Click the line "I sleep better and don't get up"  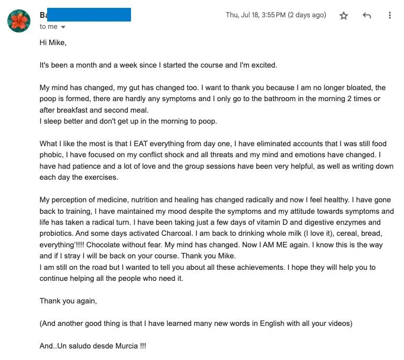[128, 121]
